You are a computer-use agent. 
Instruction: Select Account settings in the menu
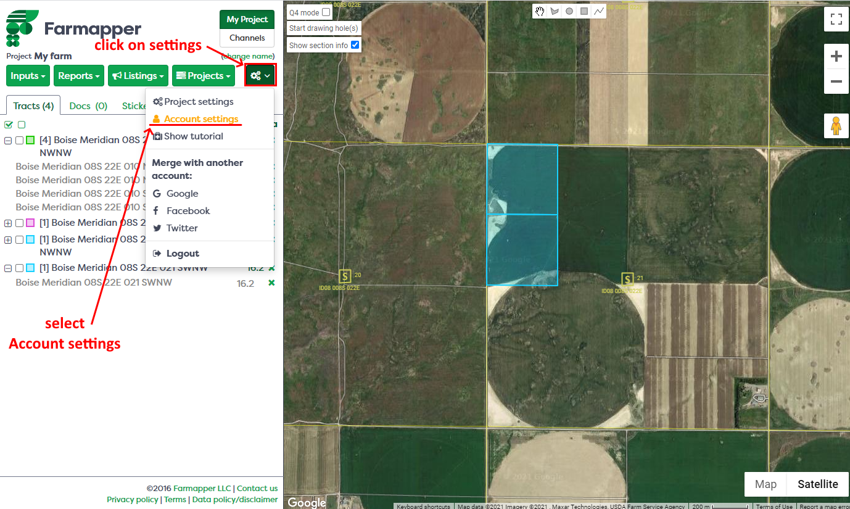tap(195, 119)
